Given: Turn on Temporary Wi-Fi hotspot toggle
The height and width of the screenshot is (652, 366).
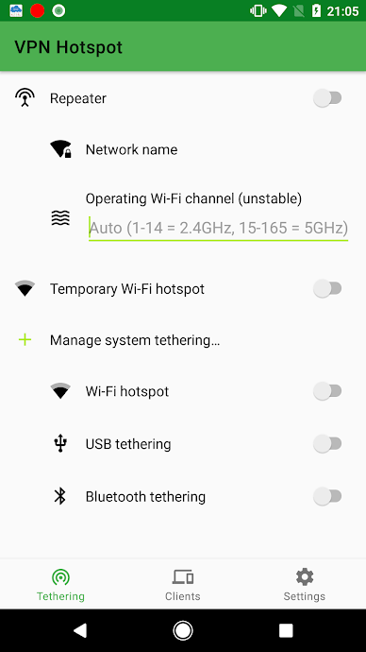Looking at the screenshot, I should (327, 288).
